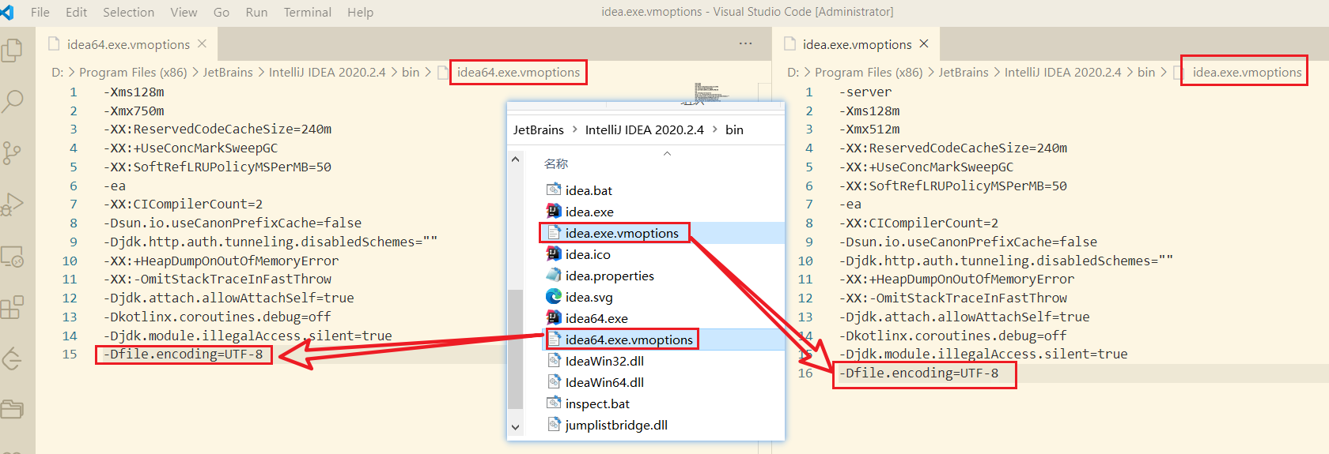Click '-Dkotlinx.coroutines.debug=off' in the left editor

click(218, 317)
